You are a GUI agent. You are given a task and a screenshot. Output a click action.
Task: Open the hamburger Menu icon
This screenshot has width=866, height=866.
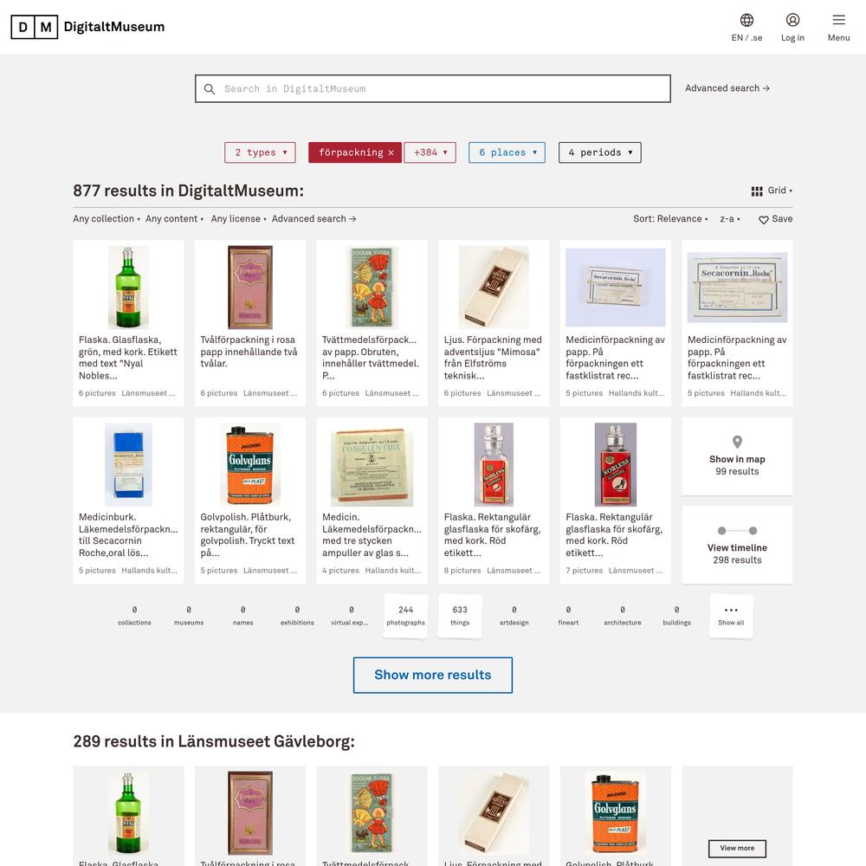[838, 21]
